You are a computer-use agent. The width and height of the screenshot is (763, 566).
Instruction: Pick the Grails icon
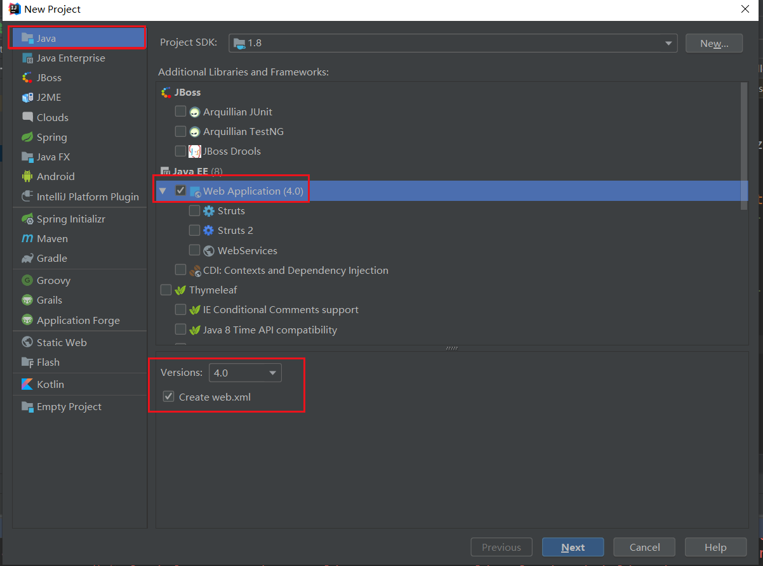(27, 300)
